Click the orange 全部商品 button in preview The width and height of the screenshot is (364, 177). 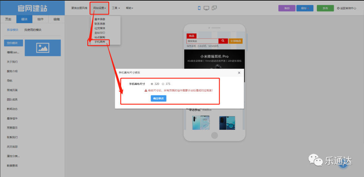(236, 41)
